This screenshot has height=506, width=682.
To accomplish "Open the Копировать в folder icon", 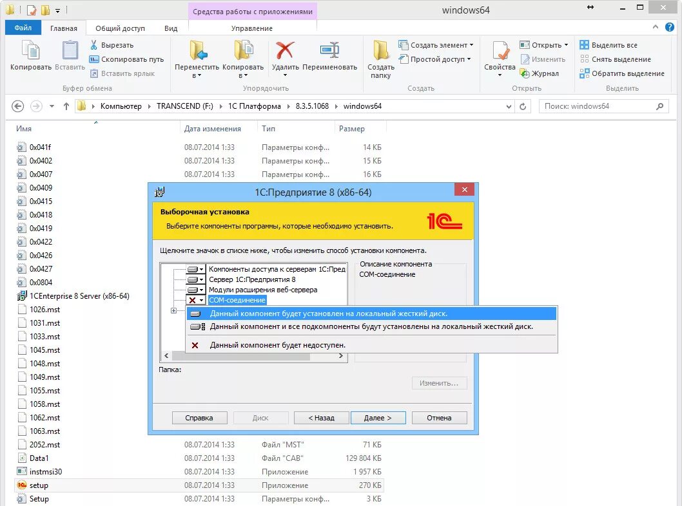I will [244, 50].
